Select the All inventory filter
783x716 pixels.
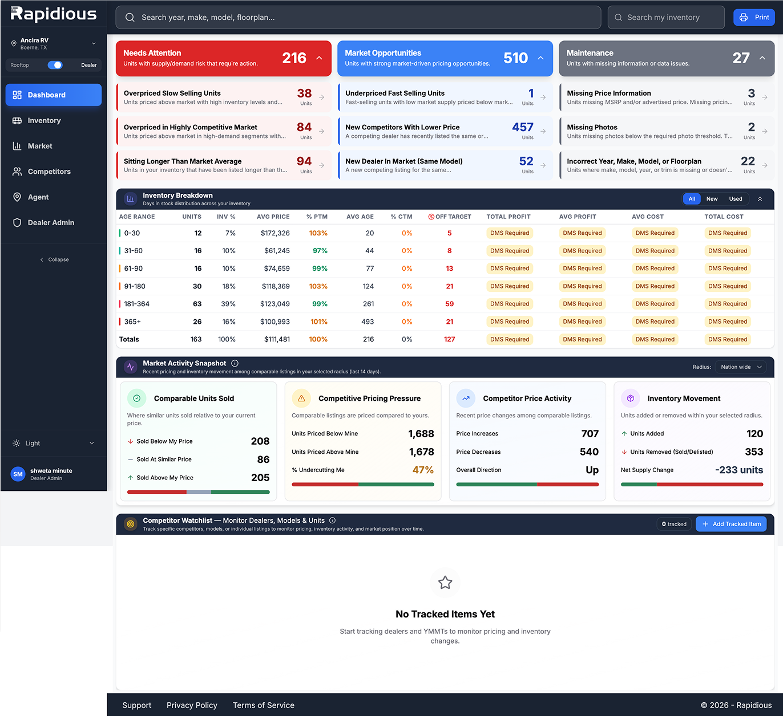[692, 199]
